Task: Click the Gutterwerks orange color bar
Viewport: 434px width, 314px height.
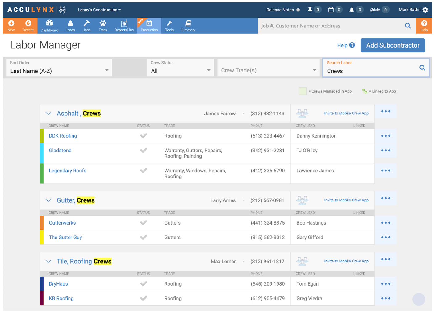Action: [42, 223]
